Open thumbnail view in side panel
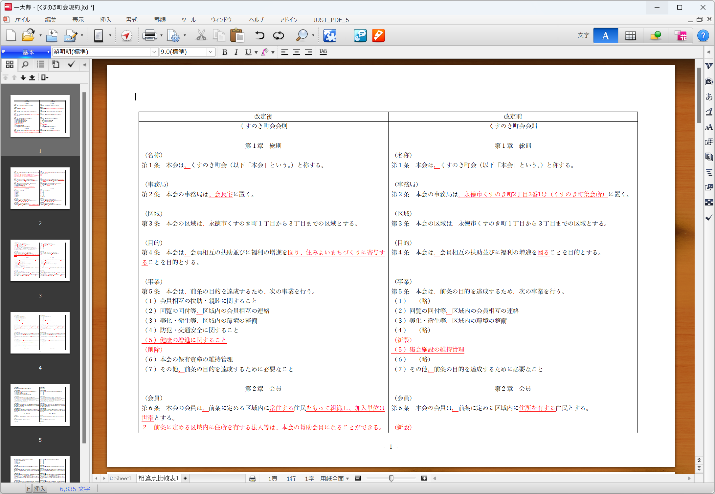The height and width of the screenshot is (494, 715). [10, 64]
